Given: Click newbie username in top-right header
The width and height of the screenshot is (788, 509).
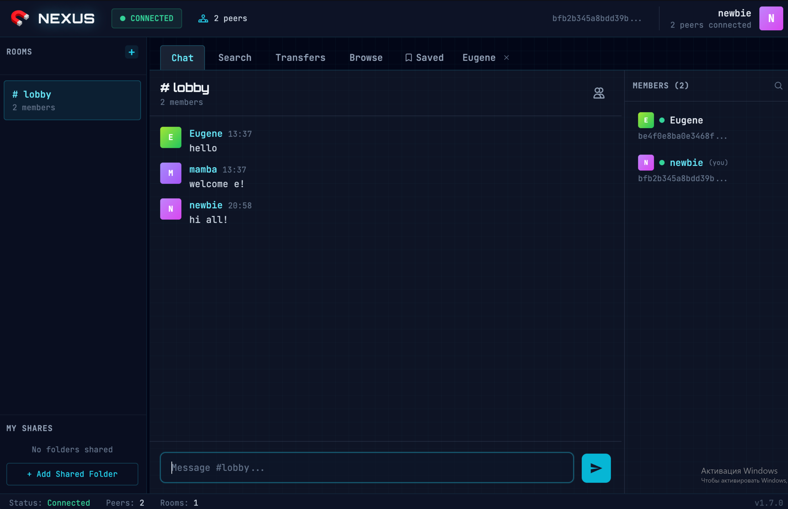Looking at the screenshot, I should 735,13.
